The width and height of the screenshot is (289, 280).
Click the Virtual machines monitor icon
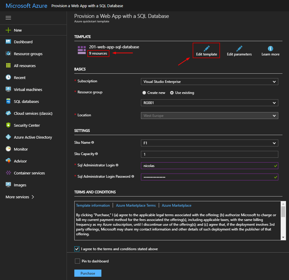coord(8,89)
